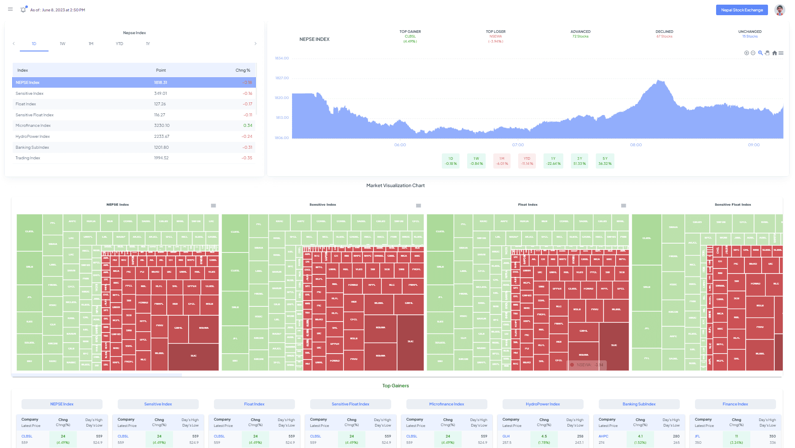Click the zoom out chart icon
Viewport: 795px width, 448px height.
[x=753, y=53]
